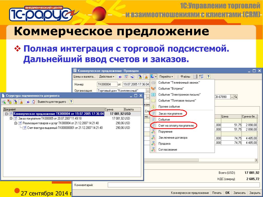Screen dimensions: 263x197
Task: Click the post document icon with curved arrow
Action: [139, 77]
